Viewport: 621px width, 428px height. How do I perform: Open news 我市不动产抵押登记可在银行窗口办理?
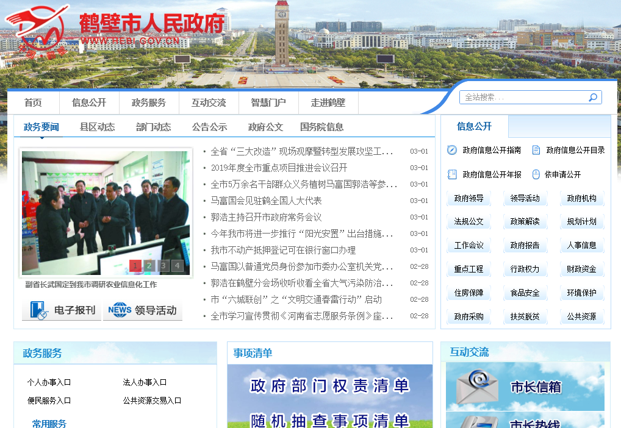pos(283,250)
